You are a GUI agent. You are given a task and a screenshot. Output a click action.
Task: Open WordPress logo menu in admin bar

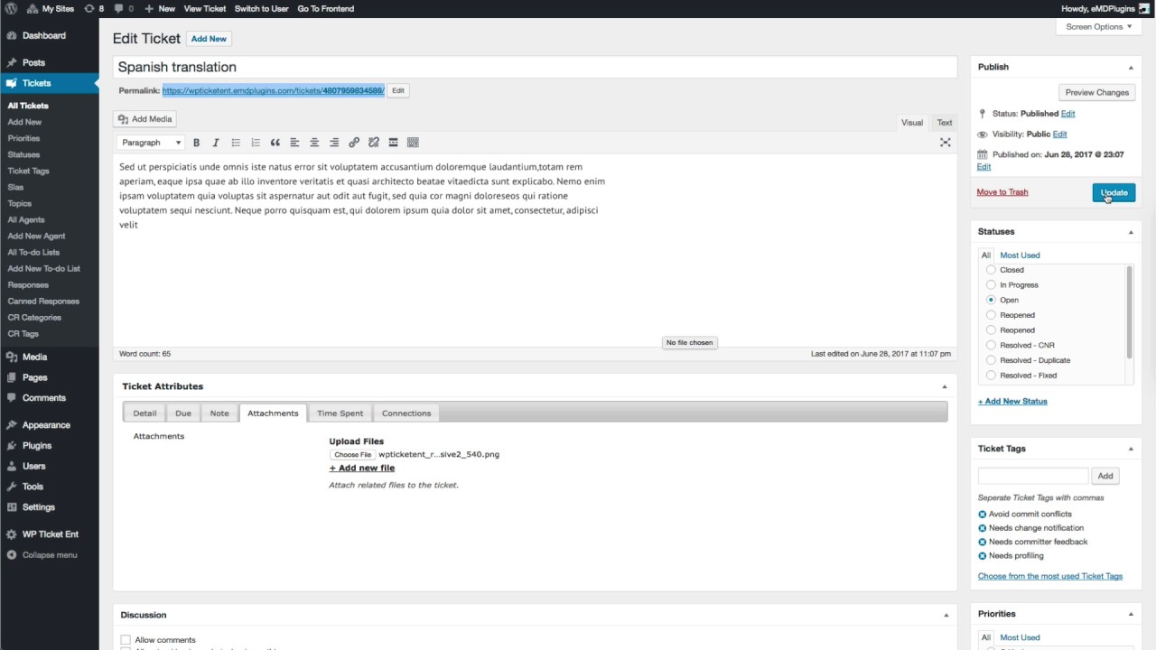12,8
